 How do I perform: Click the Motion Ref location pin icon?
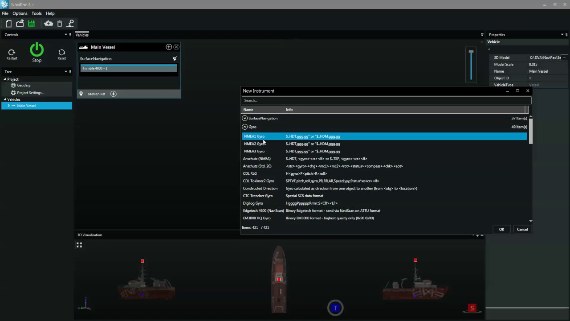81,94
